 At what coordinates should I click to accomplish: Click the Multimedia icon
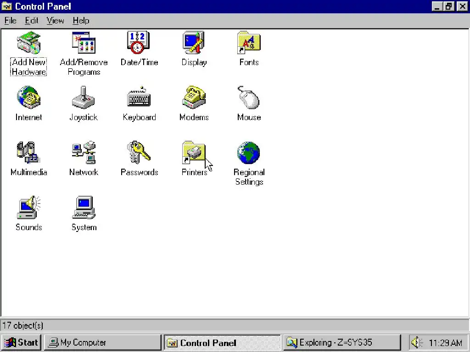tap(29, 153)
